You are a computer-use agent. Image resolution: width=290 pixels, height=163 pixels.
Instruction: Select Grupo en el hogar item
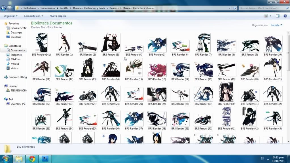pyautogui.click(x=16, y=77)
